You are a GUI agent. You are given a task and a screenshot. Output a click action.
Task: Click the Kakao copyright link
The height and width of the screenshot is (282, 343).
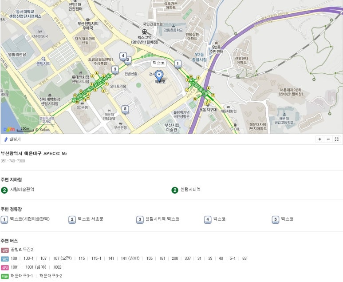tap(42, 130)
